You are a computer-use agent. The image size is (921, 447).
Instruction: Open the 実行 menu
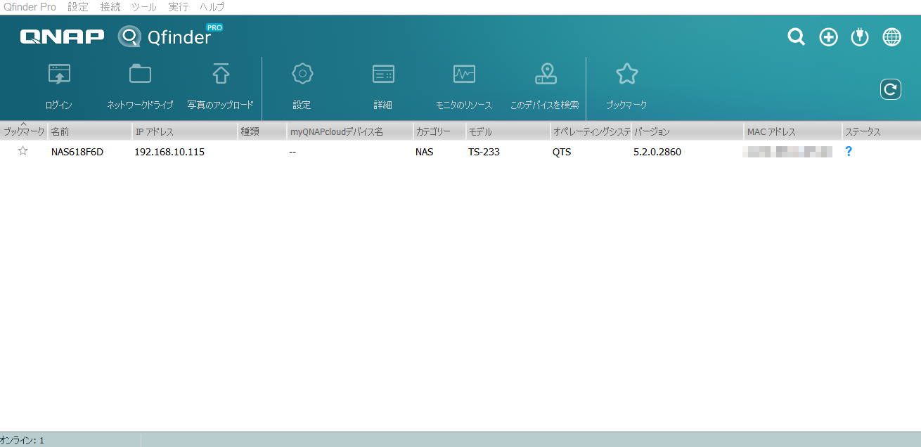coord(179,7)
